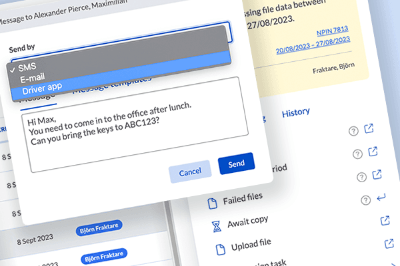Click into the message text area

pos(133,133)
